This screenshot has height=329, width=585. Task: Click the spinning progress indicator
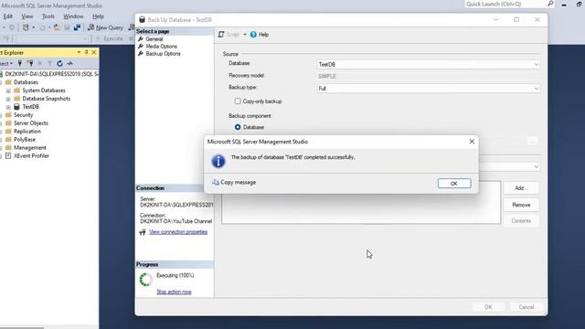(146, 280)
